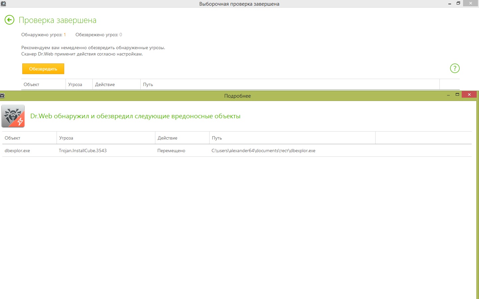This screenshot has width=479, height=299.
Task: Click the Обнаружено угроз: 1 counter
Action: pyautogui.click(x=44, y=35)
